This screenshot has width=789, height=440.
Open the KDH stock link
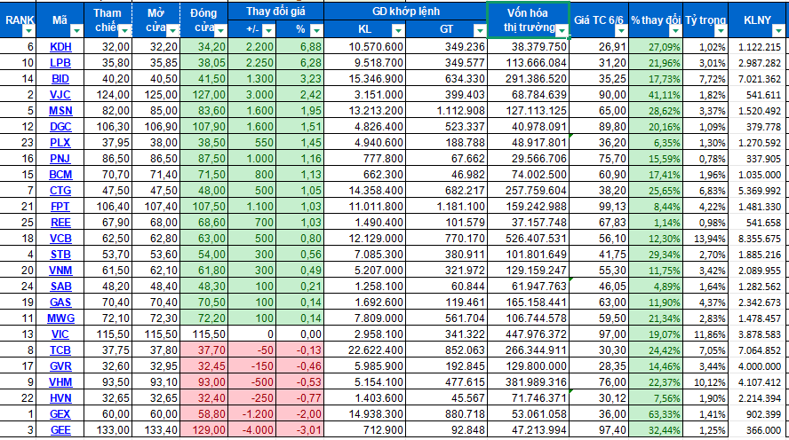tap(61, 47)
